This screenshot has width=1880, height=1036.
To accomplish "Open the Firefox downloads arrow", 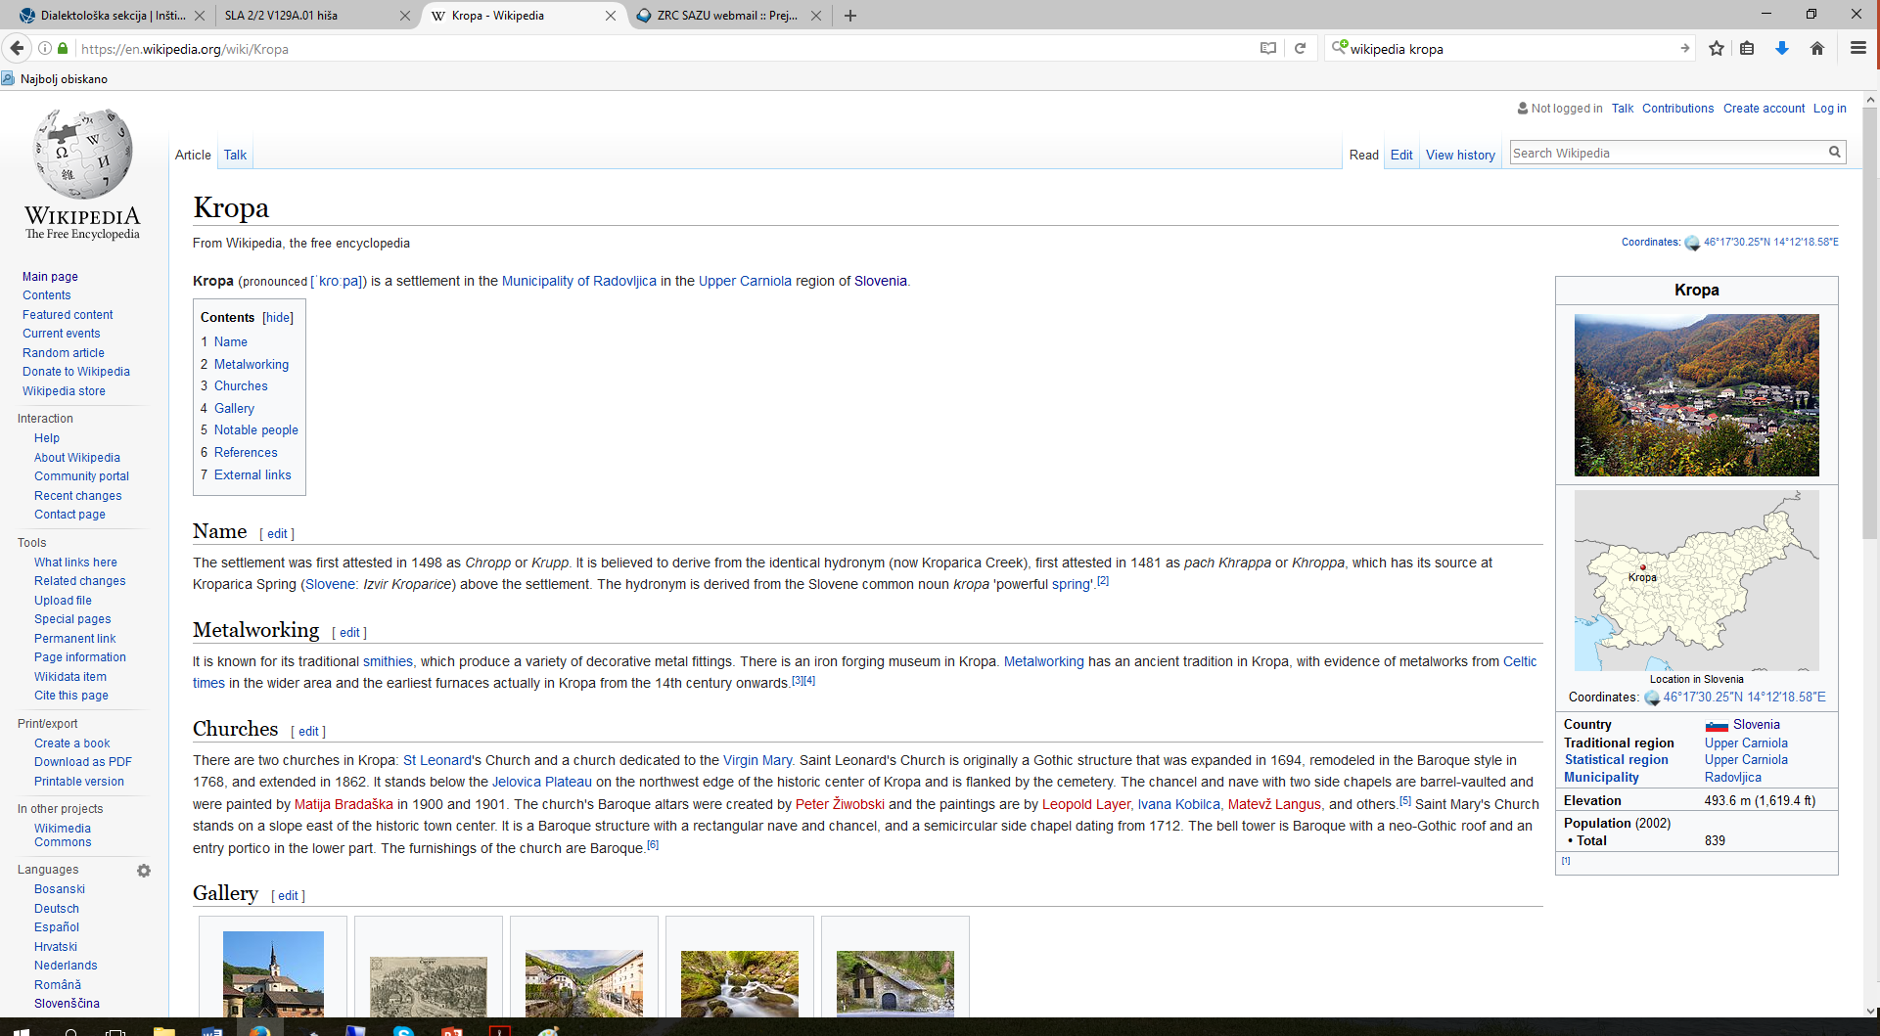I will click(1782, 48).
